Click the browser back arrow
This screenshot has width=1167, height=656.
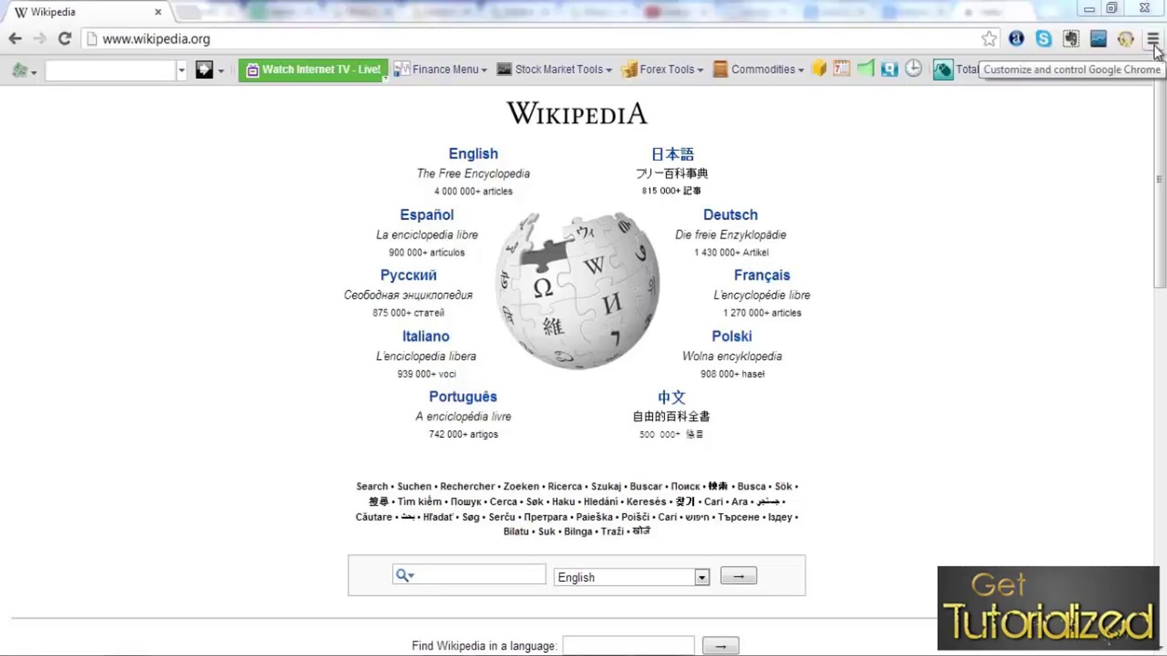16,39
